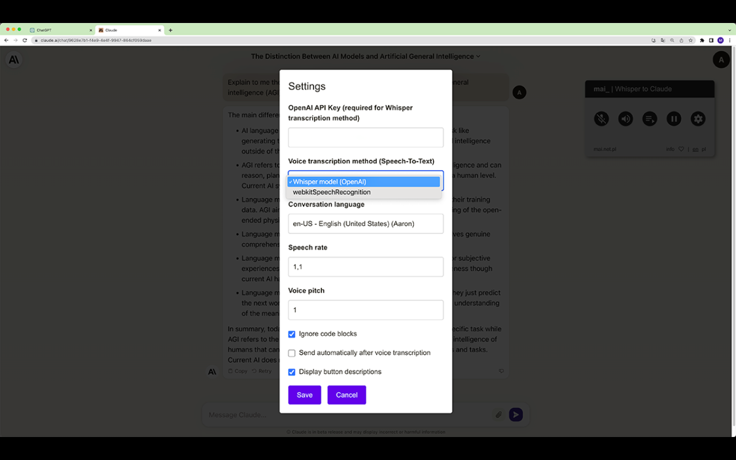Click the 'Whisper to Claude' panel title
The width and height of the screenshot is (736, 460).
(x=643, y=89)
